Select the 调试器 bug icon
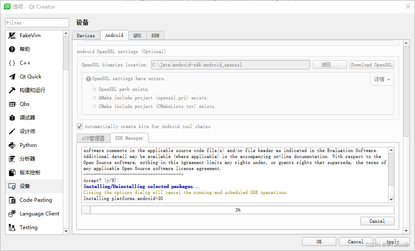415x251 pixels. coord(12,118)
